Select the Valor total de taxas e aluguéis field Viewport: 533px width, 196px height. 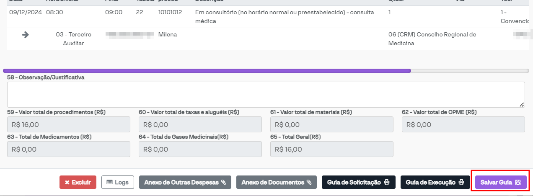tap(200, 124)
